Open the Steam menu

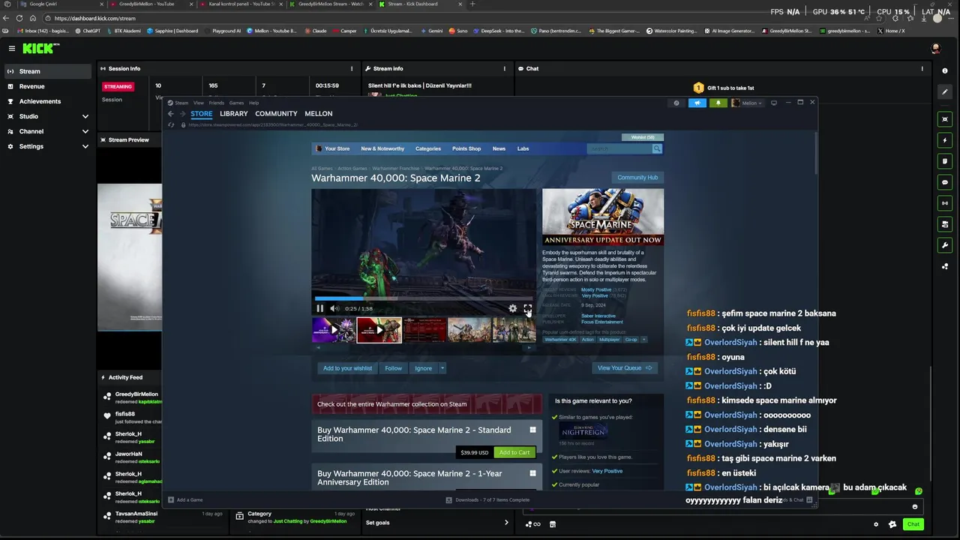(x=181, y=103)
